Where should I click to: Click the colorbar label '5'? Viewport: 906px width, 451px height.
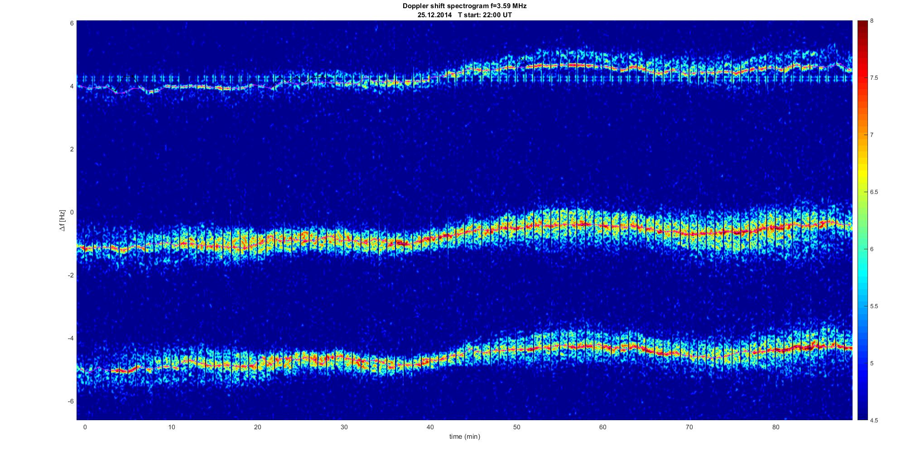(x=872, y=364)
